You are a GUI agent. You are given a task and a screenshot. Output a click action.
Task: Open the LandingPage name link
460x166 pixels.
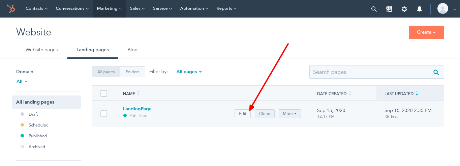(x=137, y=109)
